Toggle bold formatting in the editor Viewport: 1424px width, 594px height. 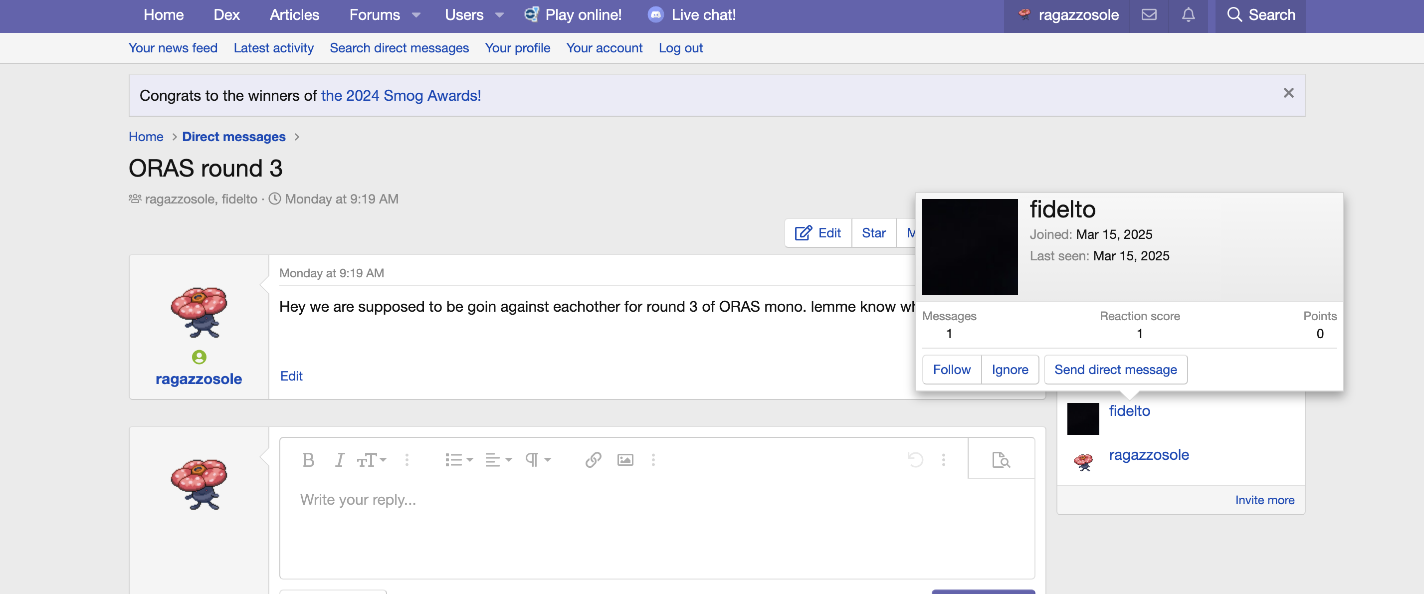point(308,460)
